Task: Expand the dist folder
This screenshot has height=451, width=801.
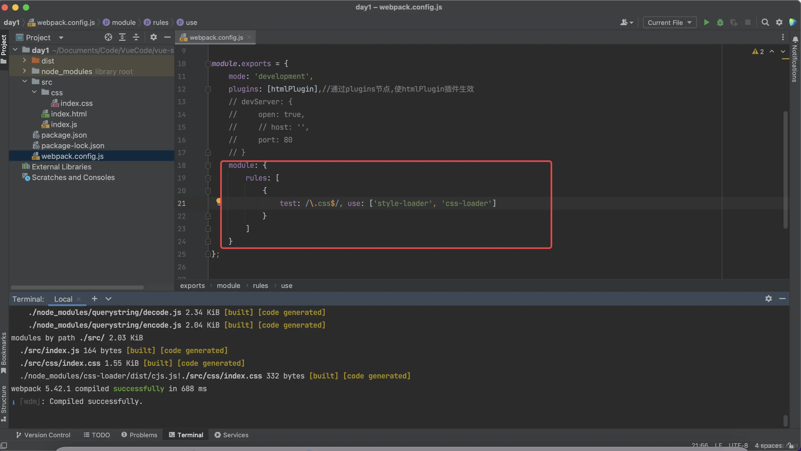Action: coord(25,61)
